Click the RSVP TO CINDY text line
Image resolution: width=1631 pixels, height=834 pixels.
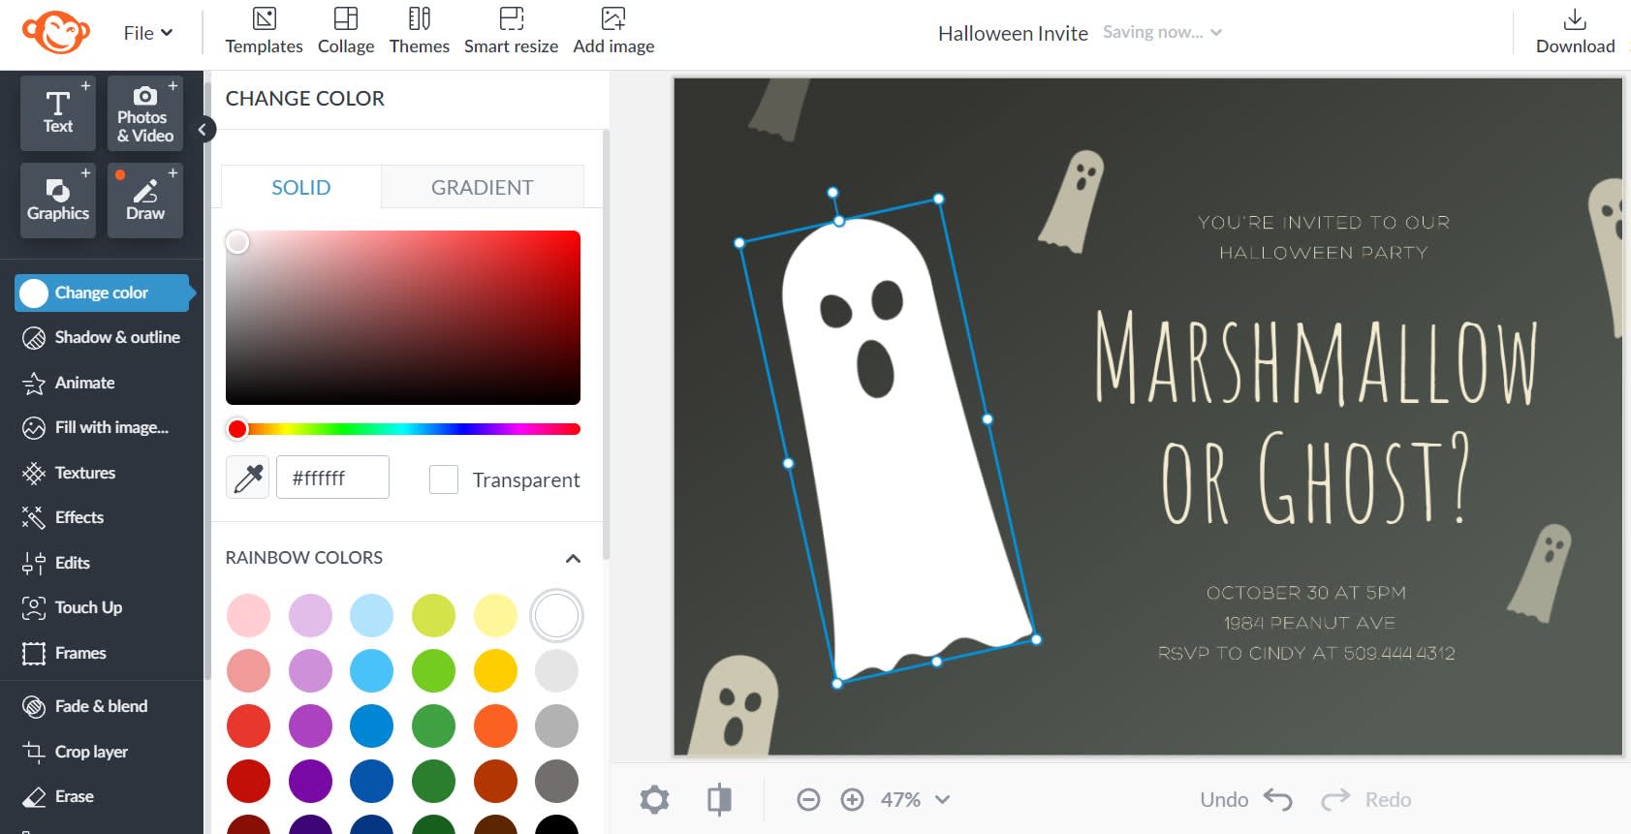(x=1306, y=654)
